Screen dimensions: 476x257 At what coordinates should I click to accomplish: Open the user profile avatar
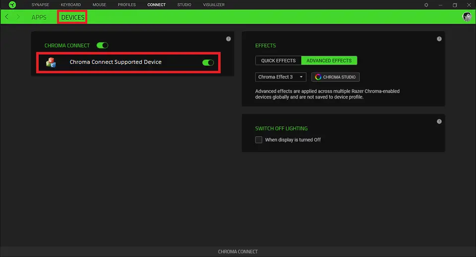tap(467, 17)
